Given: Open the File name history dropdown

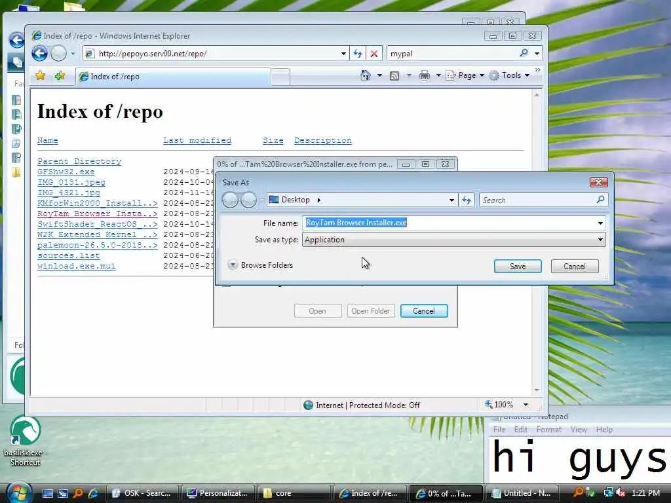Looking at the screenshot, I should click(x=600, y=223).
